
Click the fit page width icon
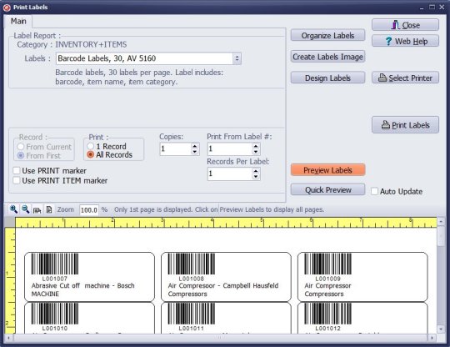37,210
